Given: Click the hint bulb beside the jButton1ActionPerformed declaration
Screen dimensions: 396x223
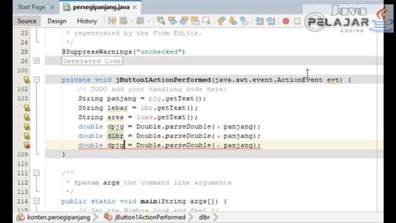Looking at the screenshot, I should 27,80.
